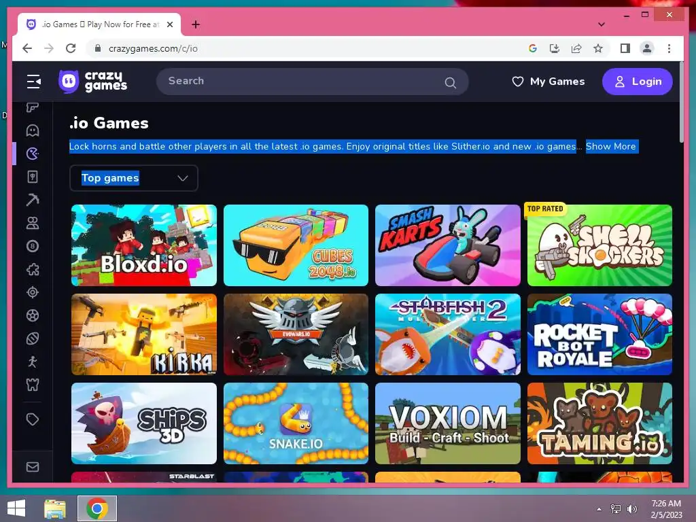Select the soccer ball sidebar icon
The image size is (696, 522).
[33, 315]
